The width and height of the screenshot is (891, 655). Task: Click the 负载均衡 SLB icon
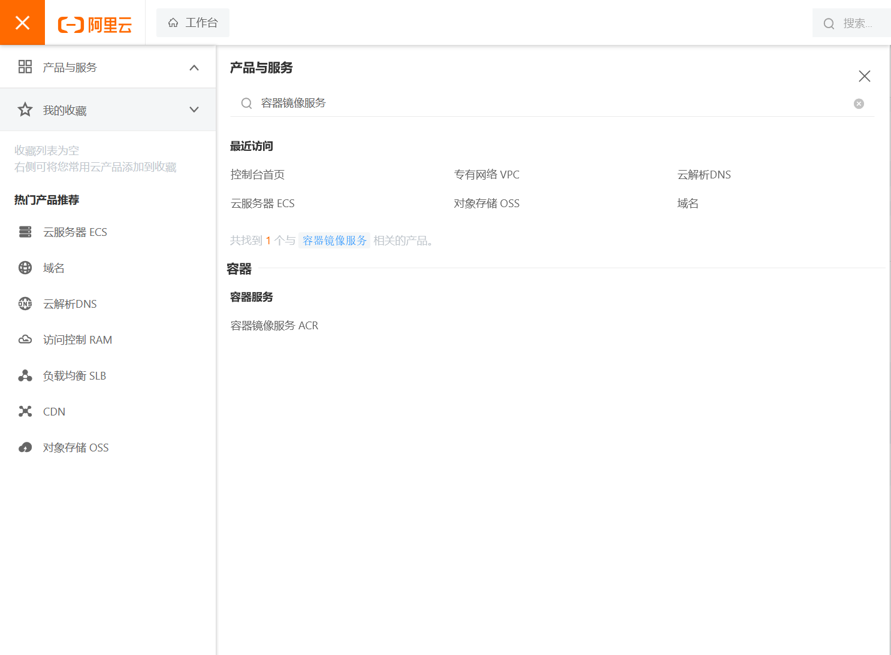pyautogui.click(x=25, y=375)
